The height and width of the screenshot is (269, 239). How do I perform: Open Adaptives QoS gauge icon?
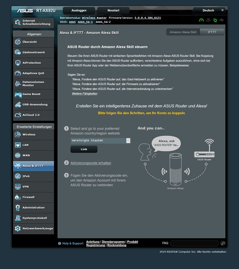click(x=18, y=73)
